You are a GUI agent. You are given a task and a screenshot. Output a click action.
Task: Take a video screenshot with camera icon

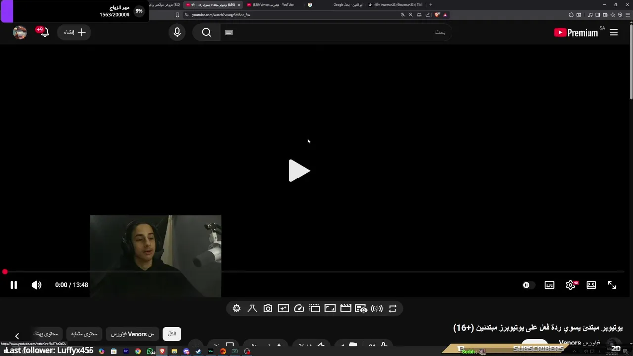[x=268, y=308]
